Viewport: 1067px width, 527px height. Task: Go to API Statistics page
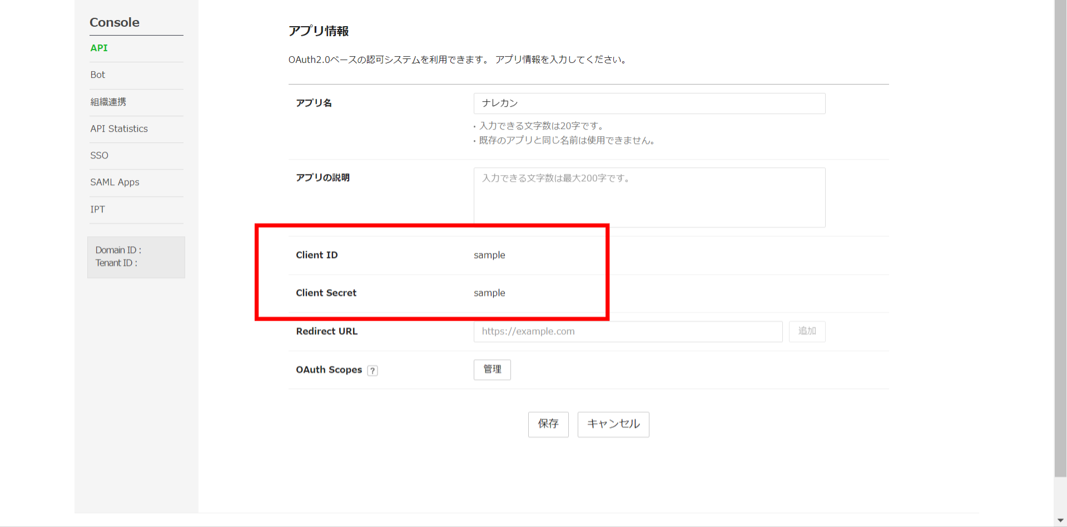pos(119,128)
